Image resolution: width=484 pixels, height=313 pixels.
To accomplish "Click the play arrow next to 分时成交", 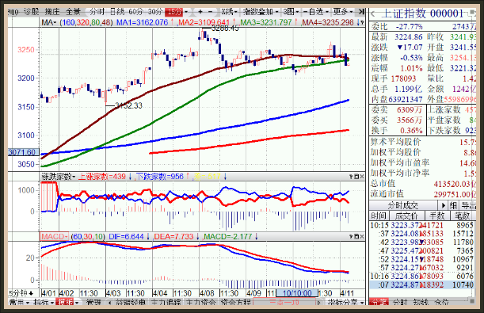I will (x=444, y=205).
